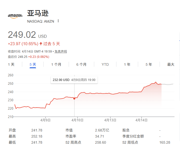Click the Amazon logo image
This screenshot has height=150, width=180.
coord(15,16)
